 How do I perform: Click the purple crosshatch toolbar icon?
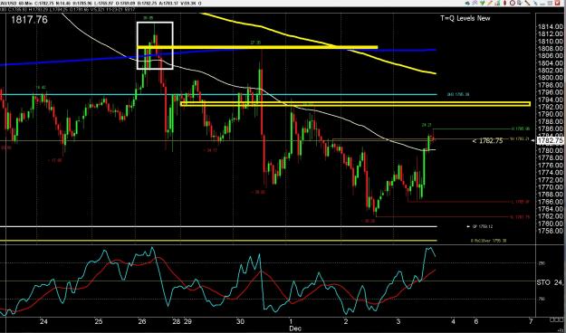coord(475,3)
